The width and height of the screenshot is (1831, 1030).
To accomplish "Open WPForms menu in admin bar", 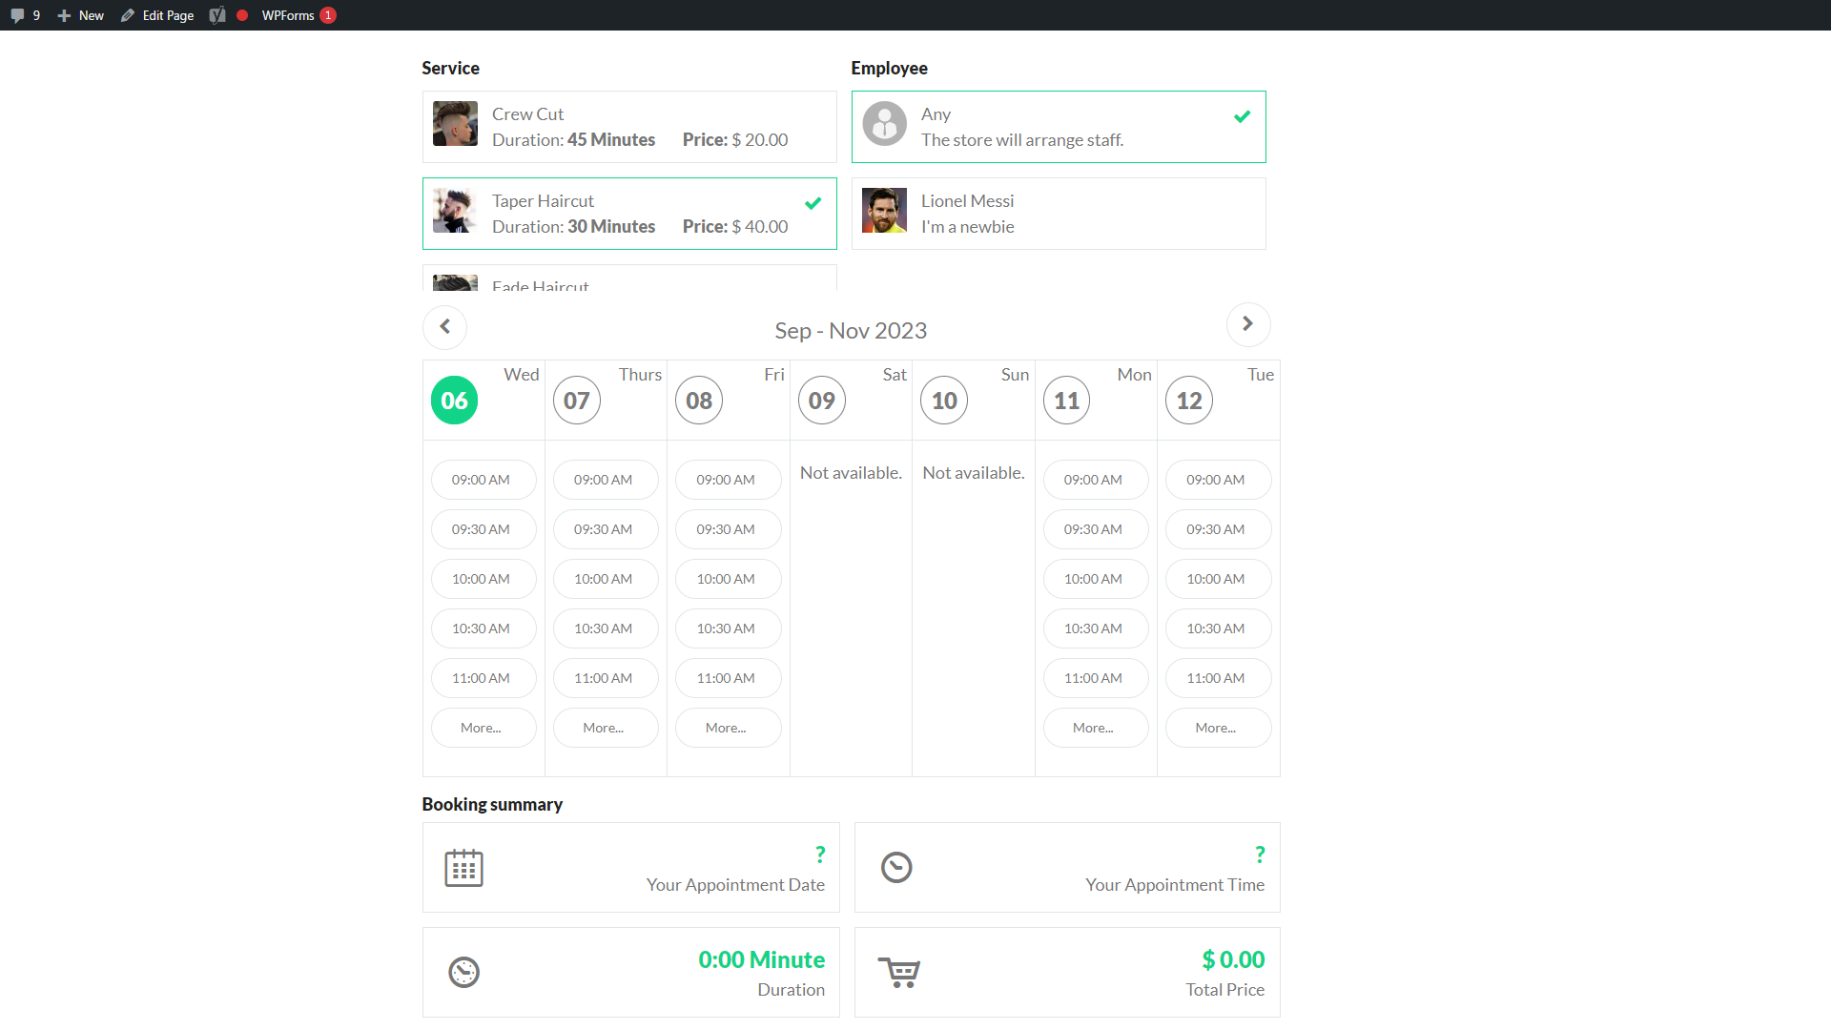I will coord(288,15).
